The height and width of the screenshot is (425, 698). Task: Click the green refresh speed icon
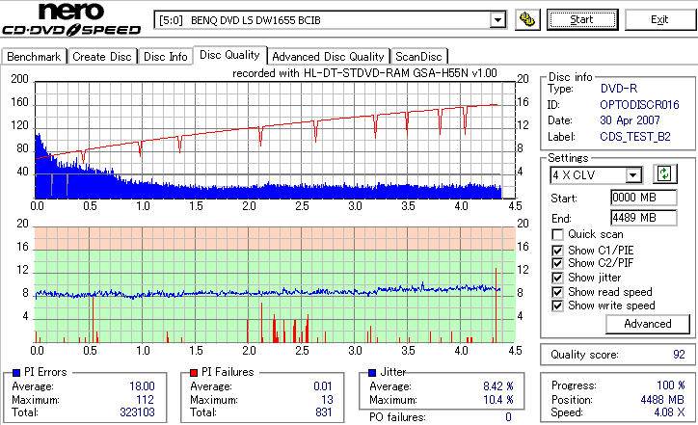pos(664,173)
